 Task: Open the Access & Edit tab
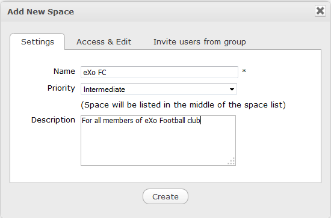tap(104, 41)
